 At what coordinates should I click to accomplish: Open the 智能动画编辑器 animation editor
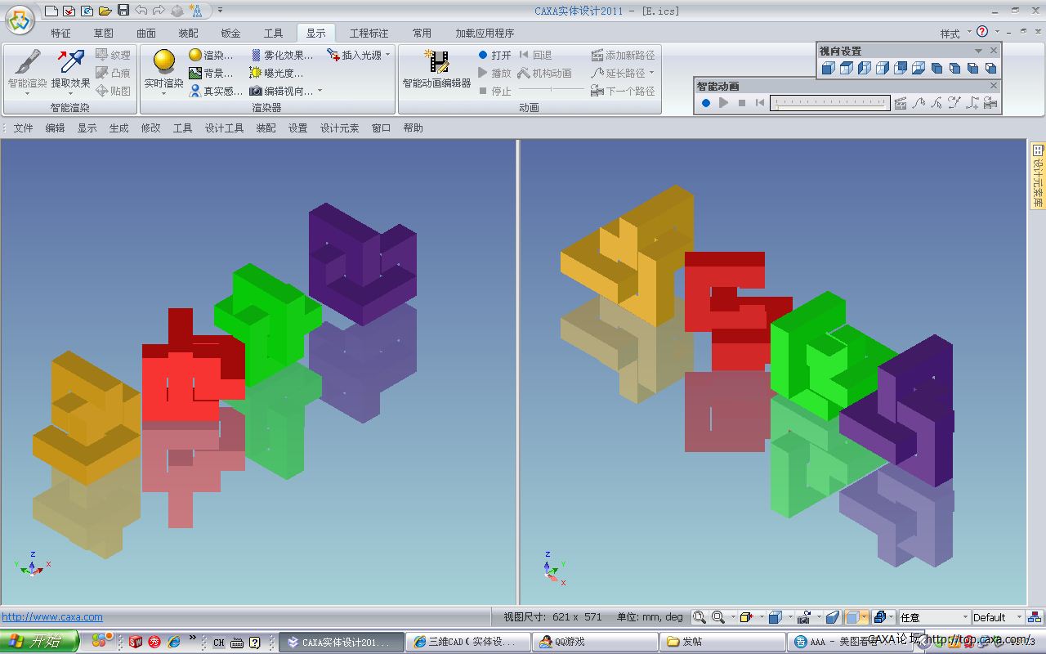437,69
